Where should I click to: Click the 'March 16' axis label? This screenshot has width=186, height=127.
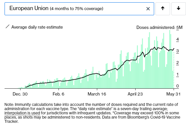(x=97, y=94)
